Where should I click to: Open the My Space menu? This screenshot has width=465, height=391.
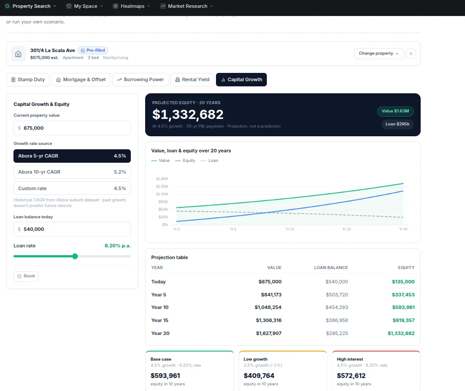(85, 6)
